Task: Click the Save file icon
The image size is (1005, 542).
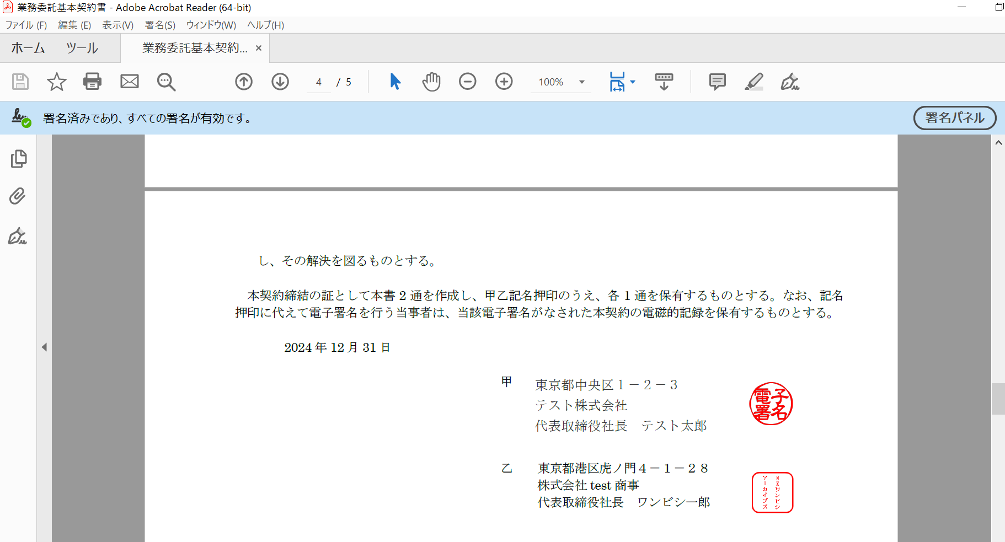Action: (20, 82)
